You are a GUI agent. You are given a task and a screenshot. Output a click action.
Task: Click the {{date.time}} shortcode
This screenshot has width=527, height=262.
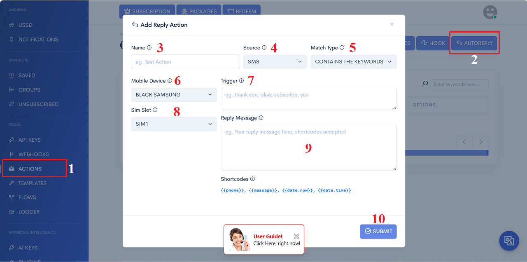335,190
